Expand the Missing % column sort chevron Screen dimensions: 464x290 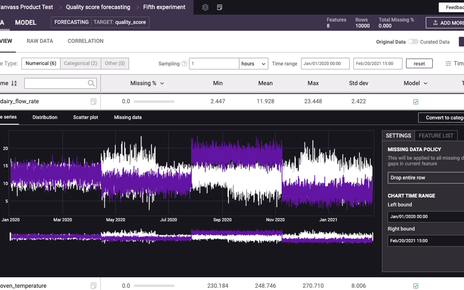(x=162, y=84)
